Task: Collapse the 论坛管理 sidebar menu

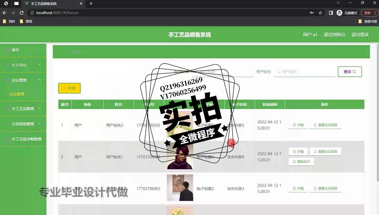Action: 23,80
